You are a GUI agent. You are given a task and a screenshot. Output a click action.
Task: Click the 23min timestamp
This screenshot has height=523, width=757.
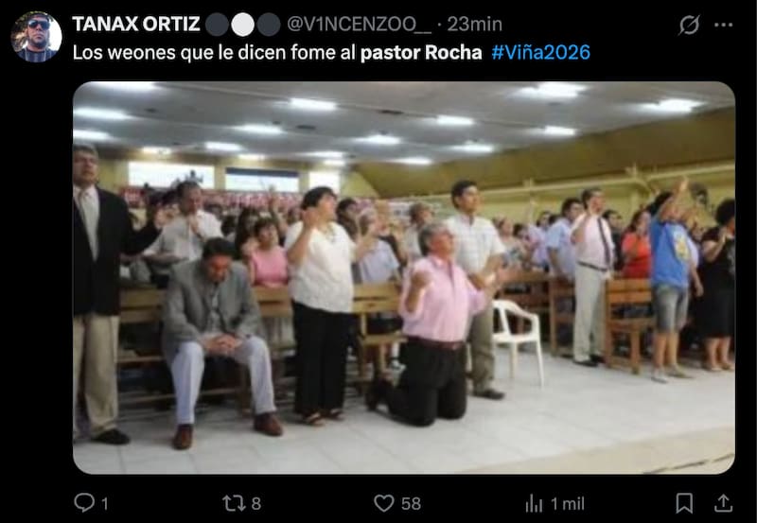click(x=475, y=25)
